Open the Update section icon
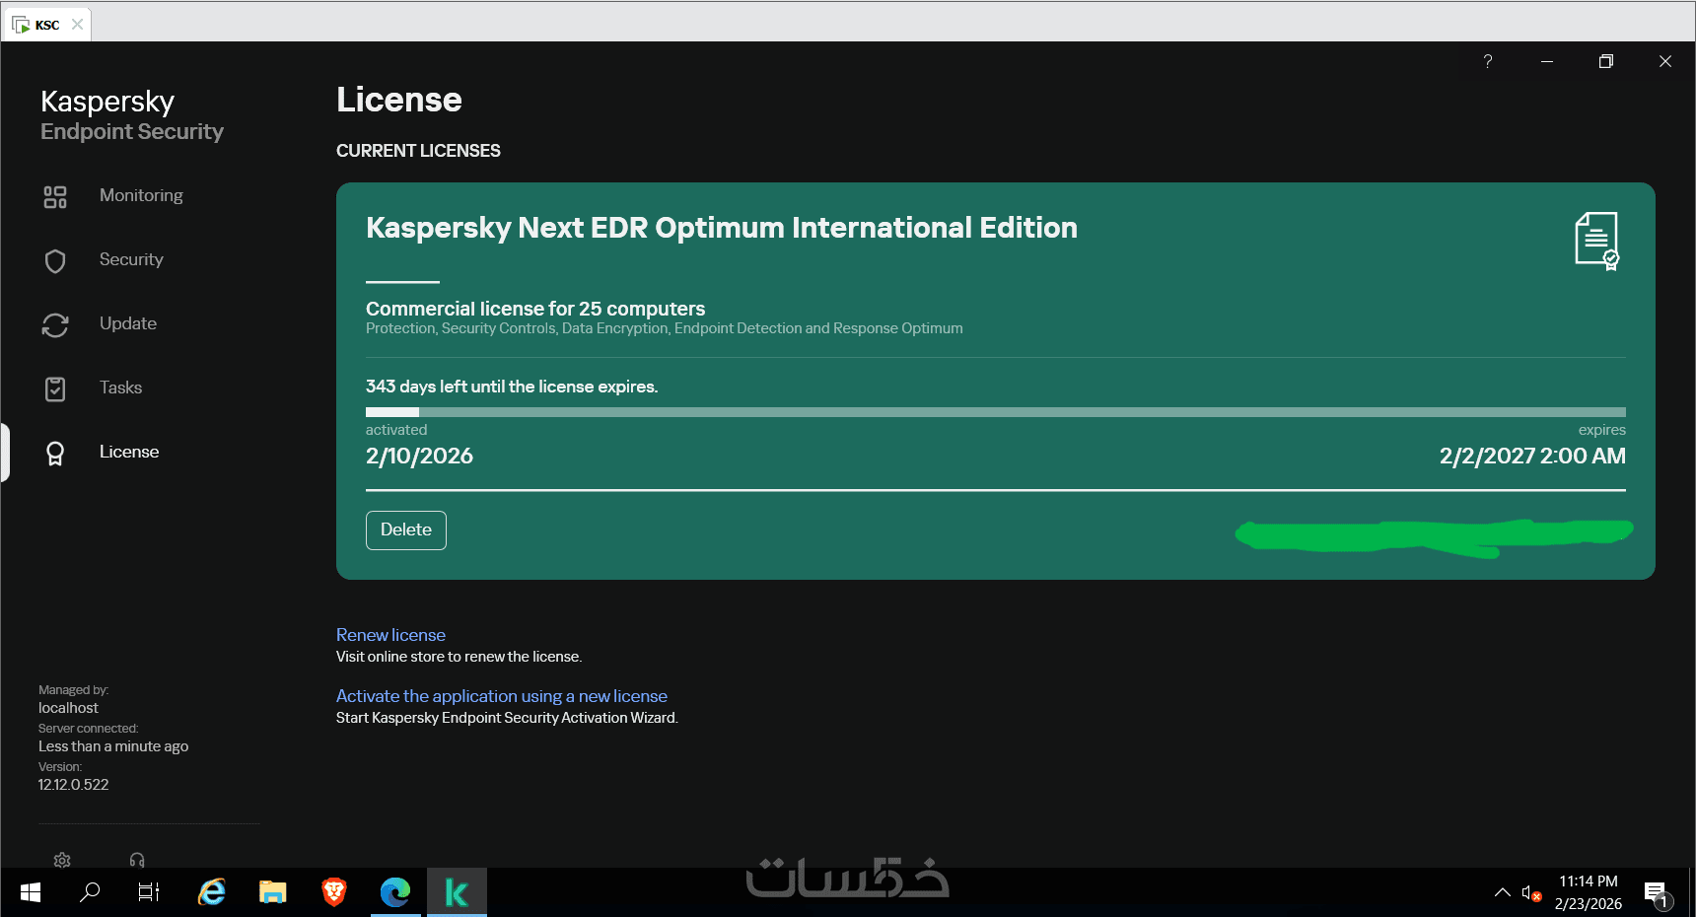This screenshot has width=1696, height=917. 55,325
